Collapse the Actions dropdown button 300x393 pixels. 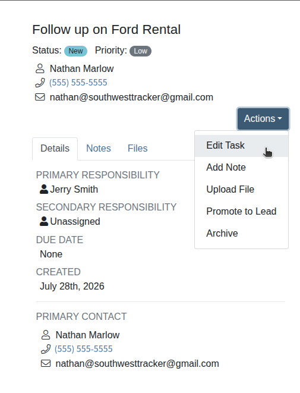coord(263,119)
